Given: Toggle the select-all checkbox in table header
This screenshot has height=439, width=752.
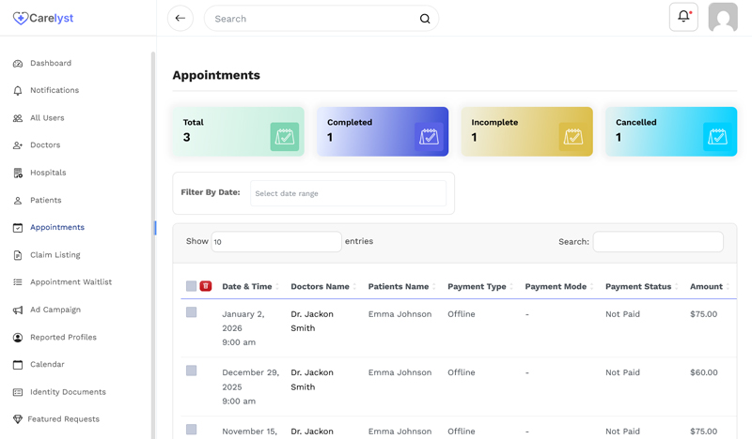Looking at the screenshot, I should point(192,286).
